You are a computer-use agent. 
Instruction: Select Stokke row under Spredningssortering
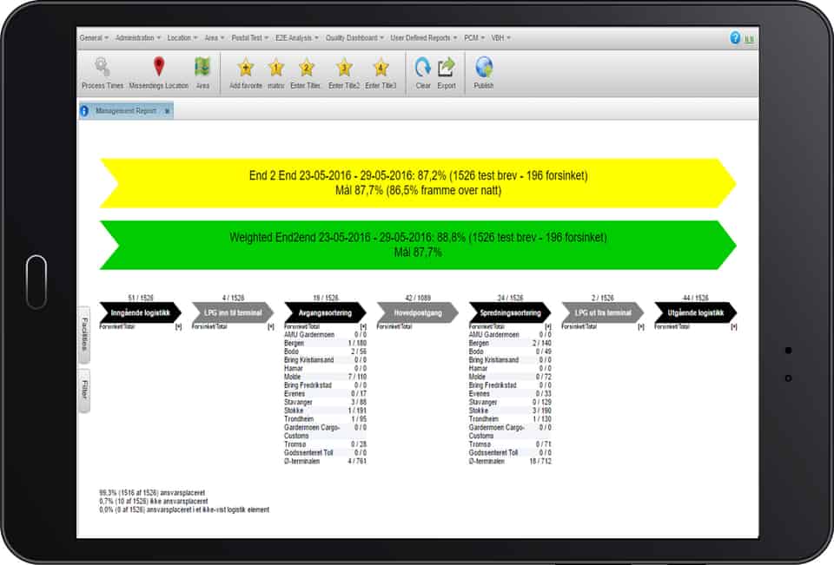click(510, 411)
